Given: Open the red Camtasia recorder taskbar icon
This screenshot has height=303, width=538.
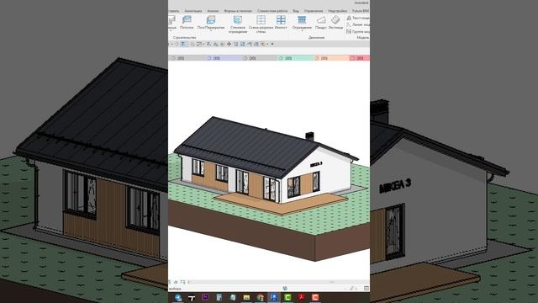Looking at the screenshot, I should coord(315,297).
